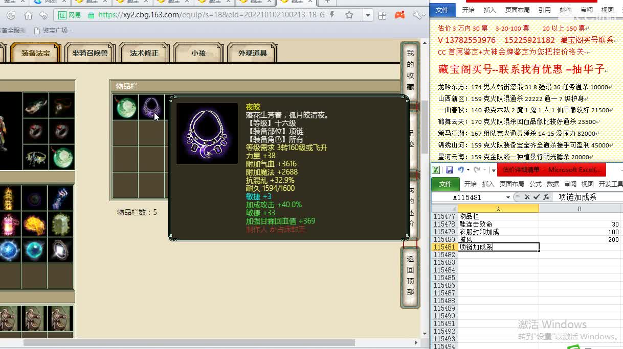This screenshot has width=623, height=349.
Task: Click the Excel undo icon
Action: point(460,170)
